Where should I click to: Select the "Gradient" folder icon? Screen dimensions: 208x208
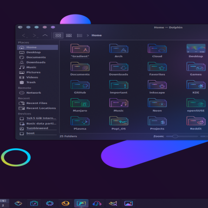(x=80, y=48)
